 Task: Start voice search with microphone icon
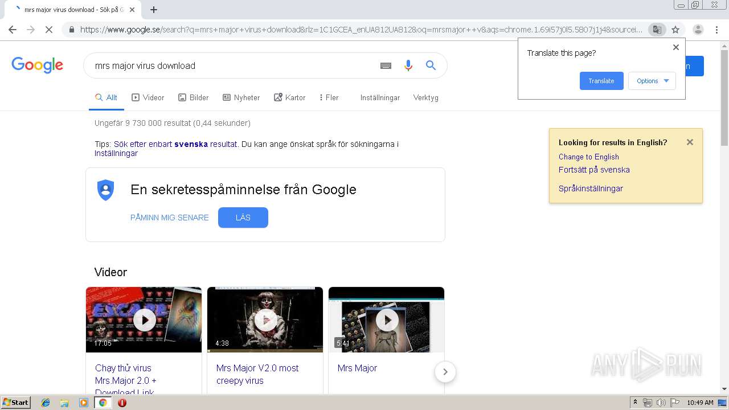point(408,65)
